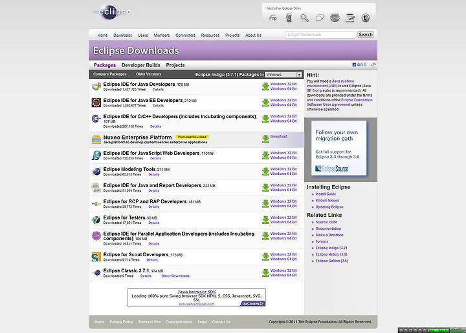Click the Java EE Developers package icon
Image resolution: width=466 pixels, height=333 pixels.
[x=96, y=103]
